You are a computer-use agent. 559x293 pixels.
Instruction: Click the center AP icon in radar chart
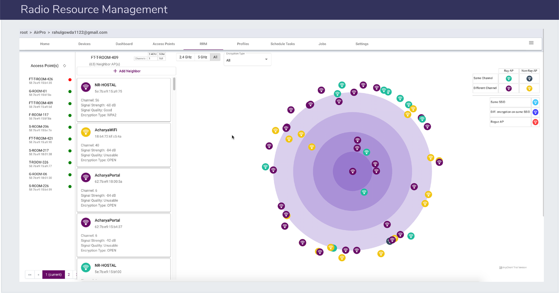(353, 171)
